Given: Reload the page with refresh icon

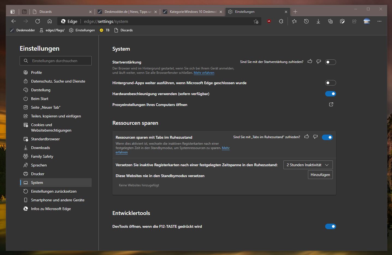Looking at the screenshot, I should pyautogui.click(x=38, y=21).
